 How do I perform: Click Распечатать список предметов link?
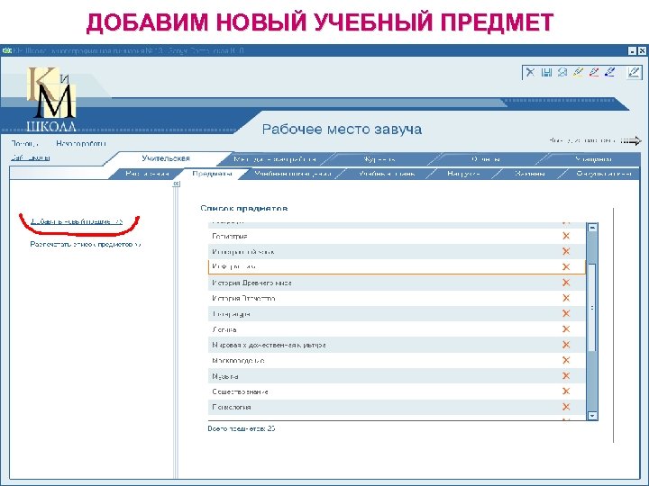pyautogui.click(x=86, y=244)
